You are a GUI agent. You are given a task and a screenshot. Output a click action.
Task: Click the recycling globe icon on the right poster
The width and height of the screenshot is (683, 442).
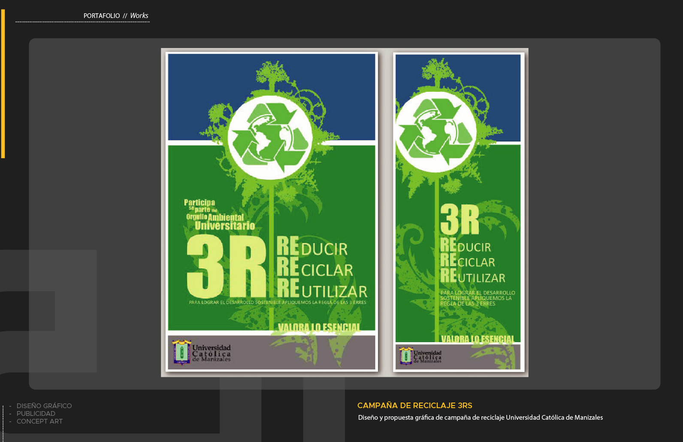point(436,132)
